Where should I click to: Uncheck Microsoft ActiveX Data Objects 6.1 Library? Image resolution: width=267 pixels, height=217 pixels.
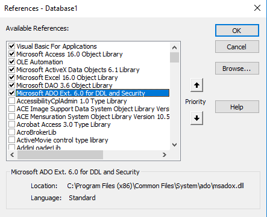(x=11, y=70)
